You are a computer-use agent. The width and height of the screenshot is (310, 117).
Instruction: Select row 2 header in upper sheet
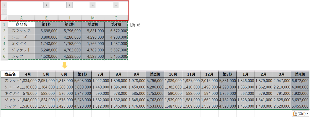(4, 31)
